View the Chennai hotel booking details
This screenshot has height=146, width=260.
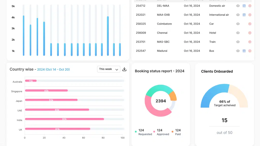click(x=238, y=33)
